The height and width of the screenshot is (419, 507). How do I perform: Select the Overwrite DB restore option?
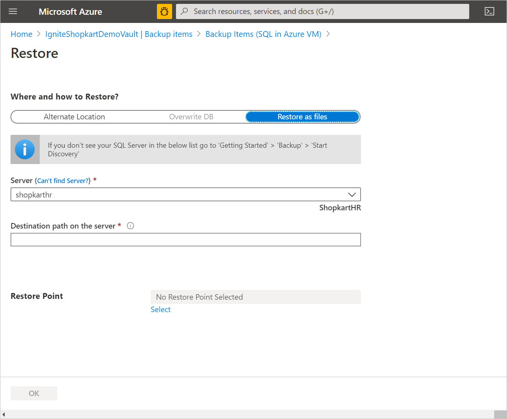click(x=191, y=117)
